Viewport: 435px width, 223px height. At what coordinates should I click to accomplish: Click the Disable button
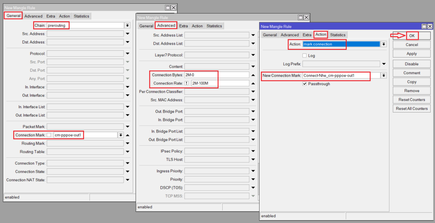(x=412, y=64)
